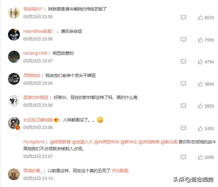Click 长征后卫薛伯陵's verified avatar
Image resolution: width=218 pixels, height=187 pixels.
pos(14,123)
